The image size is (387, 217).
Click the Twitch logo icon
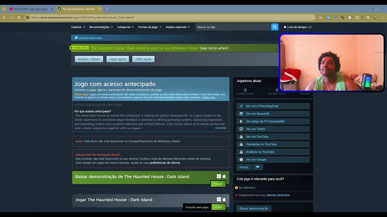point(241,129)
